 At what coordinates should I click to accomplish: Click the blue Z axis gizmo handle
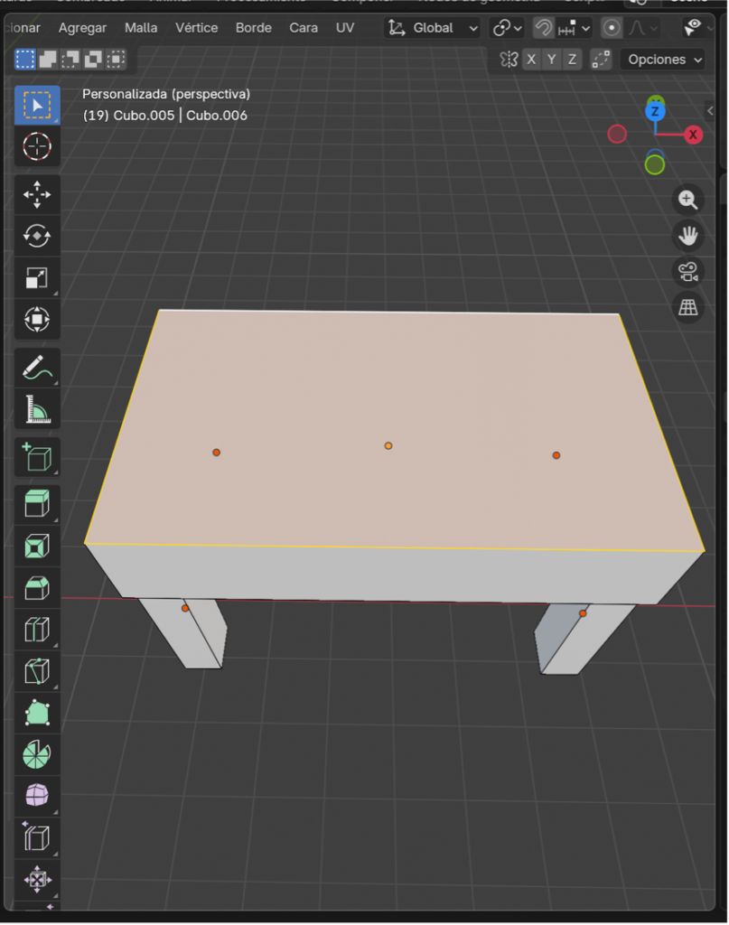tap(655, 111)
